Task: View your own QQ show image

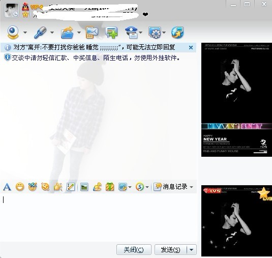Action: pos(236,221)
